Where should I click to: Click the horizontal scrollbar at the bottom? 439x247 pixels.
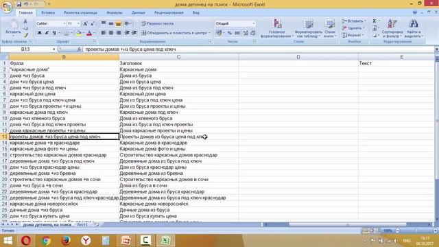(x=347, y=224)
